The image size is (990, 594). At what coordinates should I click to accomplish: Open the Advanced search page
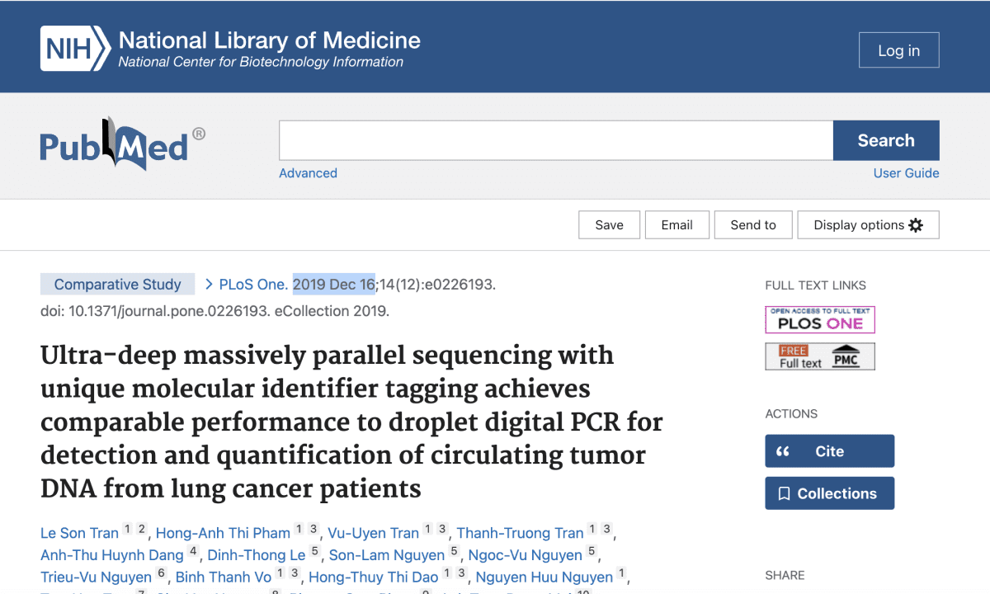click(x=308, y=173)
